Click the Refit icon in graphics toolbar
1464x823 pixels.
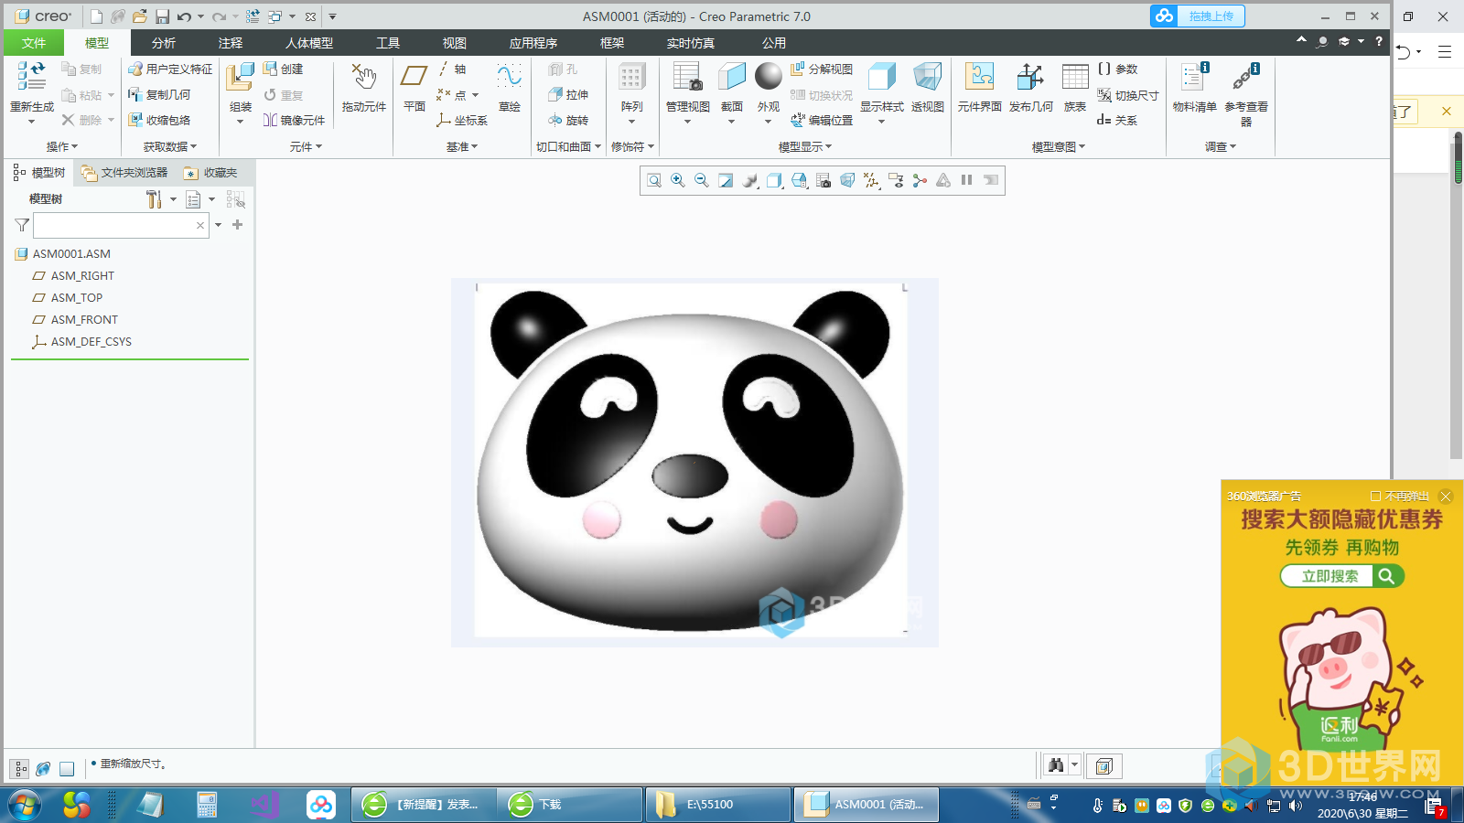coord(654,180)
